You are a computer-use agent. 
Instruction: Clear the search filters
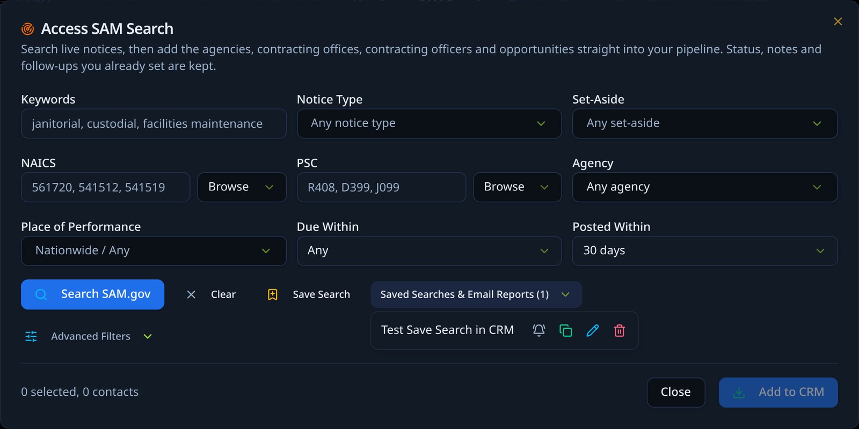211,294
